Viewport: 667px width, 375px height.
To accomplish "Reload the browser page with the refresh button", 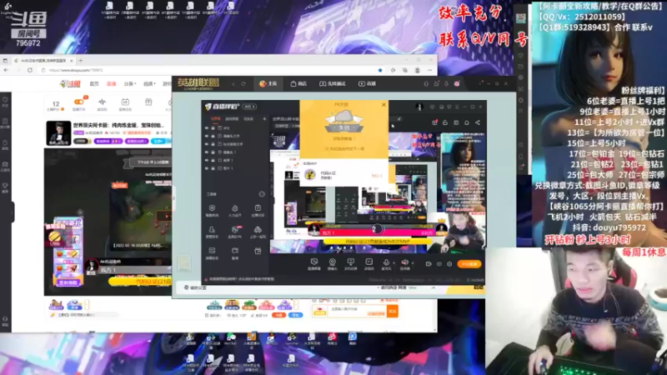I will 30,70.
